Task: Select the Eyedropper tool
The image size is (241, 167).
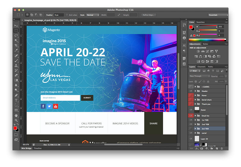Action: (16, 50)
